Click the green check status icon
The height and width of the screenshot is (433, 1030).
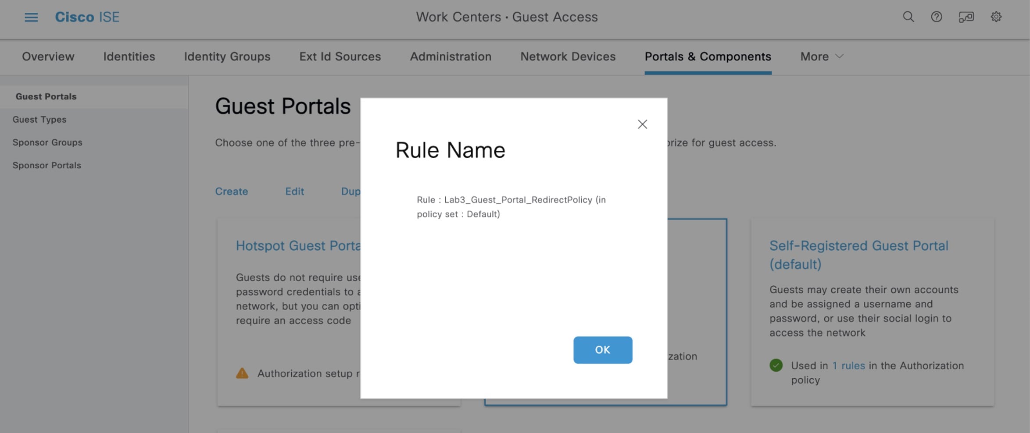point(776,366)
